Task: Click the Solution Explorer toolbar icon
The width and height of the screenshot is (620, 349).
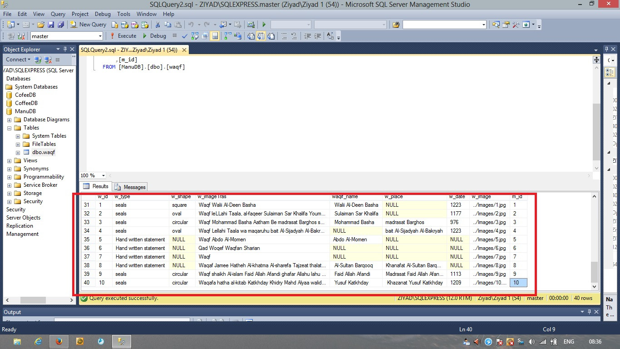Action: (496, 25)
